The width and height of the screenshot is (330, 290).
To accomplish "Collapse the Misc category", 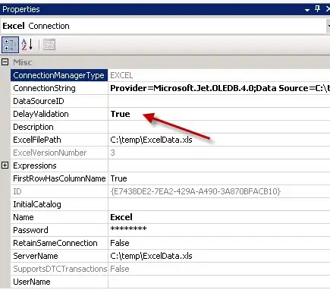I will (x=5, y=62).
